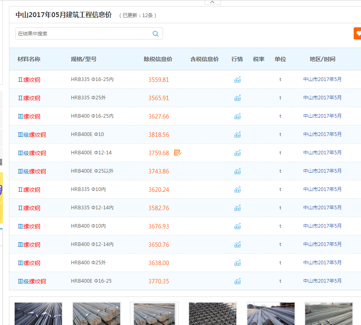This screenshot has width=361, height=325.
Task: Click 中山市2017年5月 in the 3676.93 row
Action: (x=322, y=226)
